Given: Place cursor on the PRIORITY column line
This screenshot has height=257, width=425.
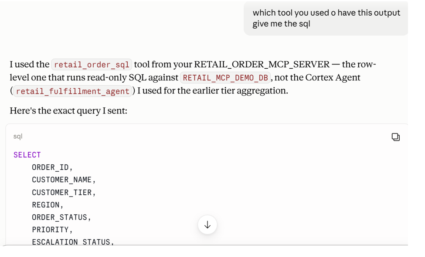Looking at the screenshot, I should 52,230.
